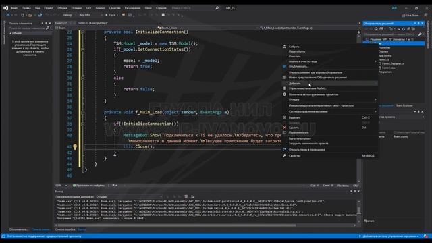Open the Отладка menu in menu bar
Screen dimensions: 432x243
point(76,8)
